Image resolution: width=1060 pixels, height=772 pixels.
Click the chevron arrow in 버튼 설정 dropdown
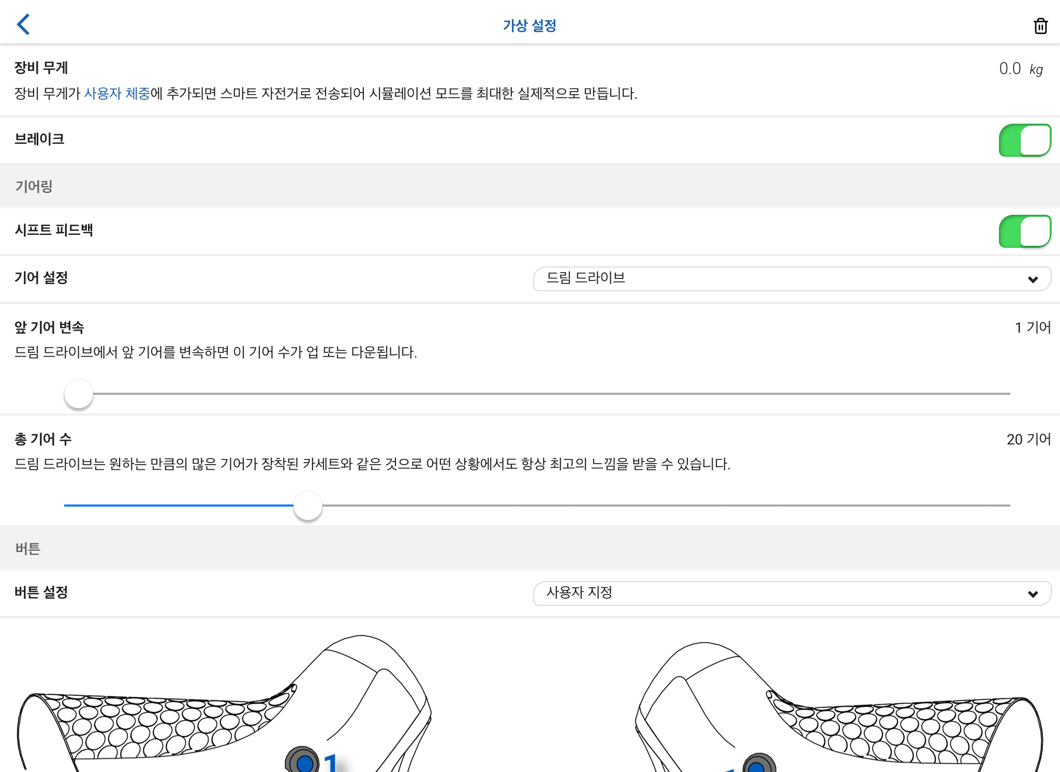1033,594
